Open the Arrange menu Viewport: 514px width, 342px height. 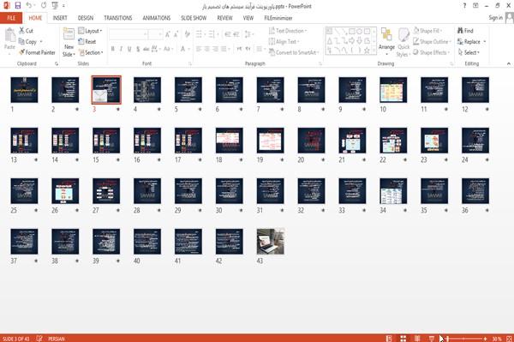386,41
